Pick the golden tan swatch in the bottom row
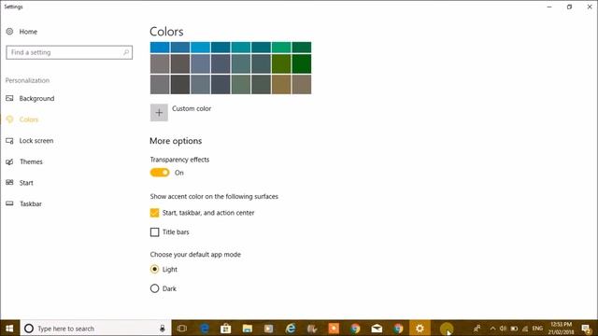Screen dimensions: 598x336 click(281, 84)
